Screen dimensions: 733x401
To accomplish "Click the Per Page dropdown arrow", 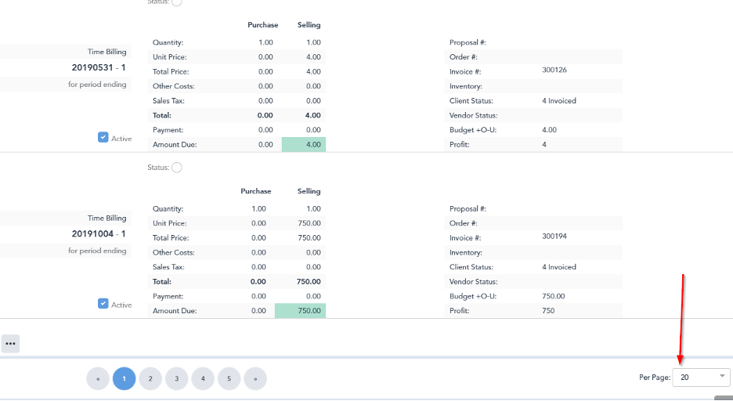I will click(x=722, y=376).
